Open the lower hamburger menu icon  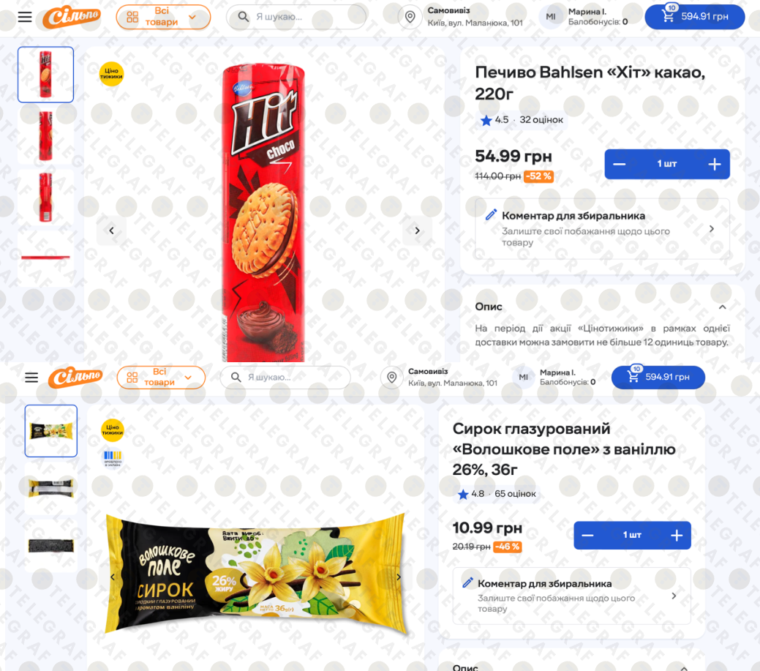tap(31, 377)
